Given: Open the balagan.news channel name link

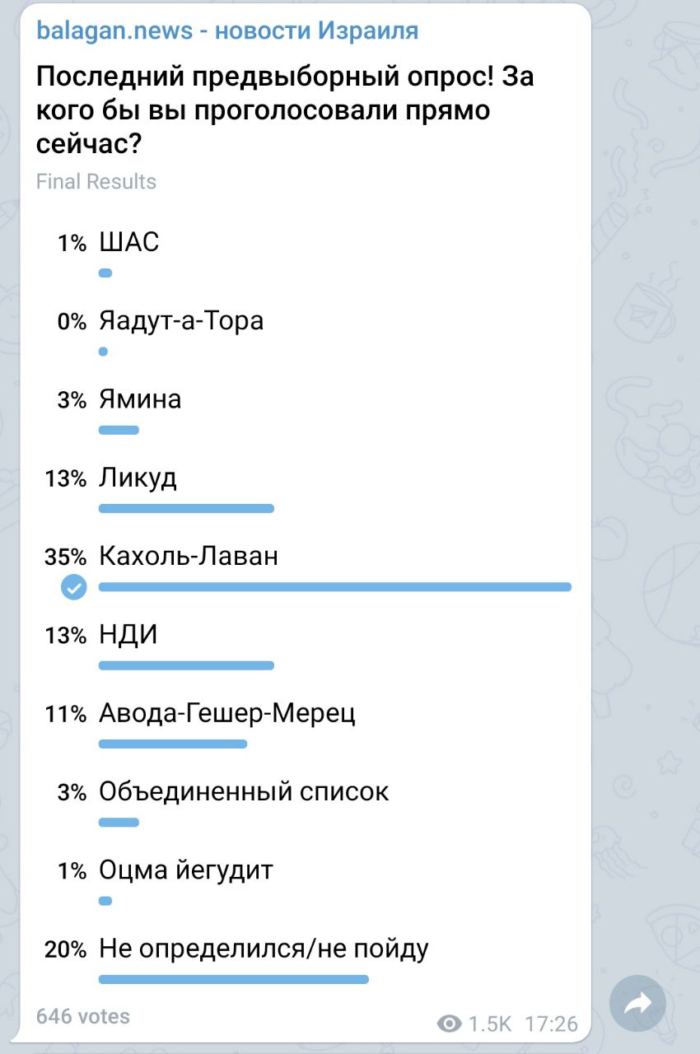Looking at the screenshot, I should [227, 31].
